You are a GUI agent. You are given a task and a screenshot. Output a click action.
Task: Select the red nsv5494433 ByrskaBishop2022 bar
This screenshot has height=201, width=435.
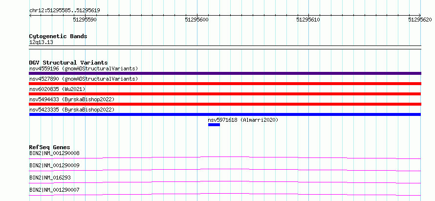click(x=225, y=104)
